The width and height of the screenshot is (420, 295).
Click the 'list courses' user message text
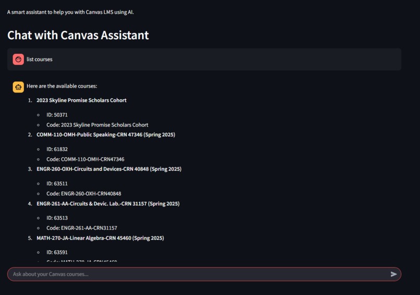40,60
